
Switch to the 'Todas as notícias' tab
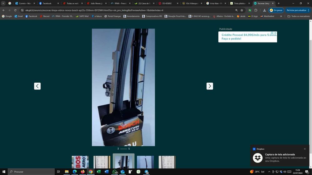coord(73,3)
